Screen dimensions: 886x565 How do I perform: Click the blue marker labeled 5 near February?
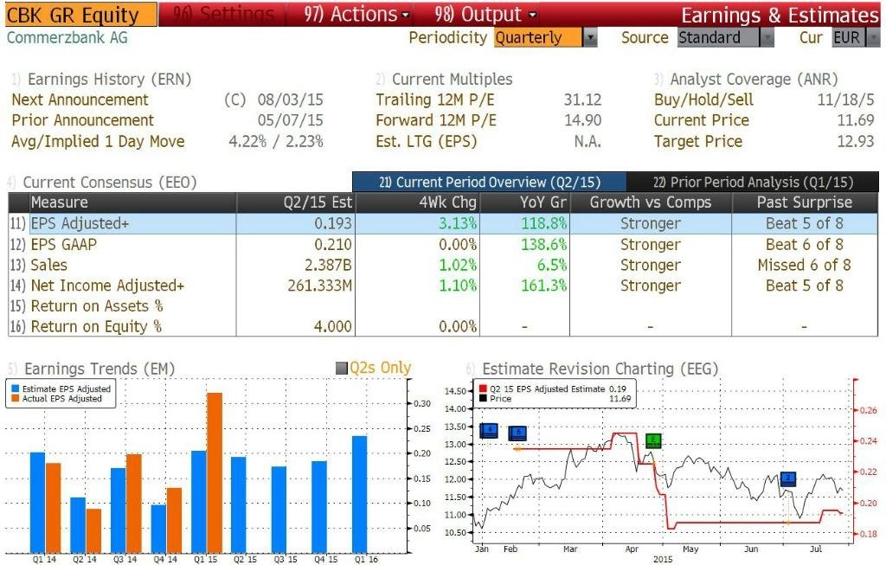pos(517,433)
